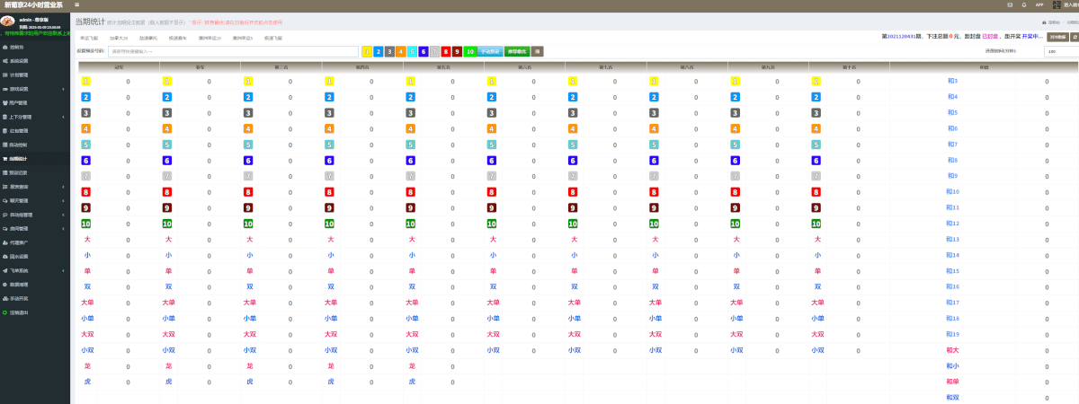Open 系统设置 in the sidebar
Viewport: 1079px width, 404px height.
click(19, 60)
